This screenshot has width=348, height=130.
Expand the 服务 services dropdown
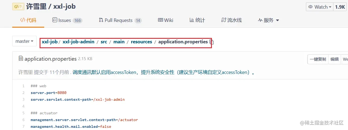pos(268,20)
